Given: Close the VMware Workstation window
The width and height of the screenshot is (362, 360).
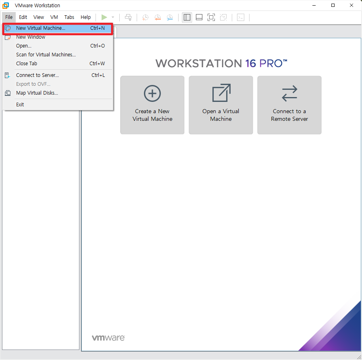Looking at the screenshot, I should click(x=352, y=5).
